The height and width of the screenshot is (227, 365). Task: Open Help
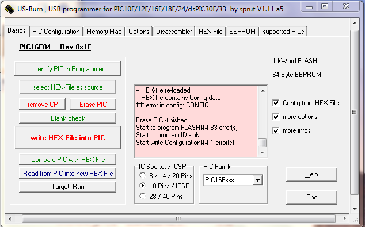click(311, 174)
